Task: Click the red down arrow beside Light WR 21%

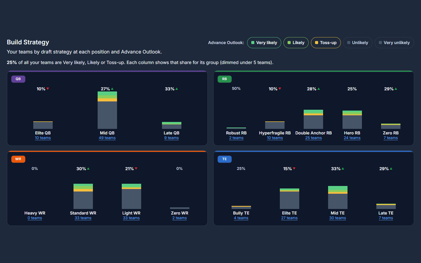Action: [x=136, y=169]
